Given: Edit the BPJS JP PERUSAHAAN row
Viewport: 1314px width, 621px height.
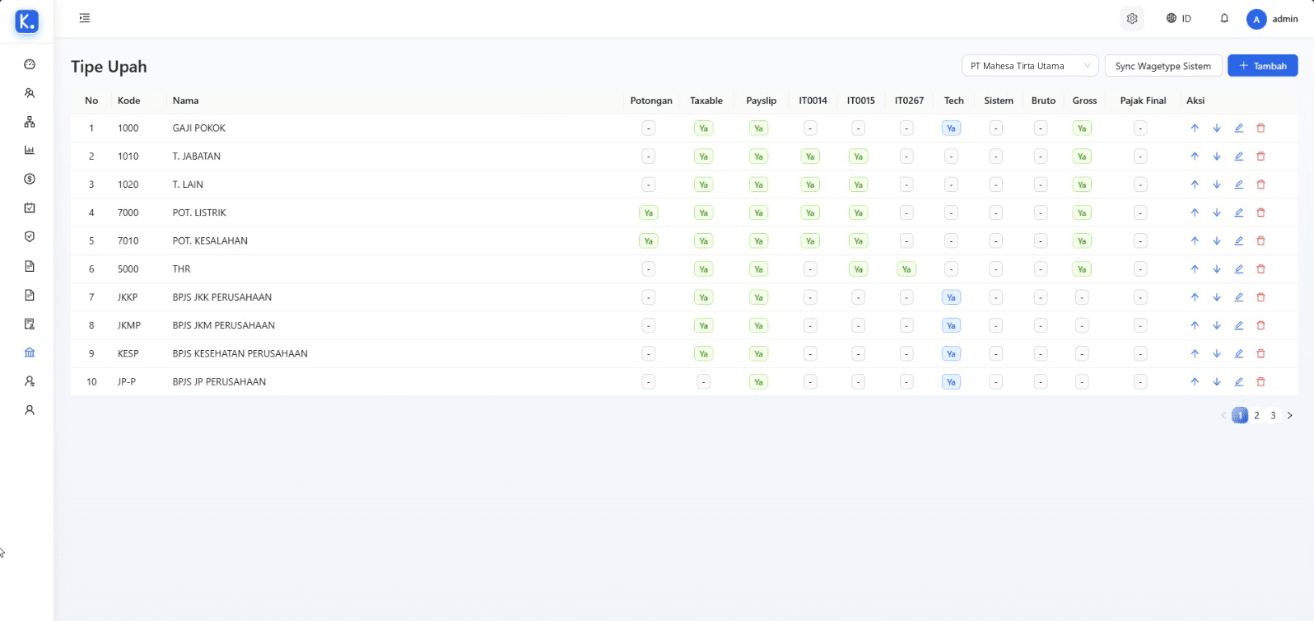Looking at the screenshot, I should (x=1238, y=382).
